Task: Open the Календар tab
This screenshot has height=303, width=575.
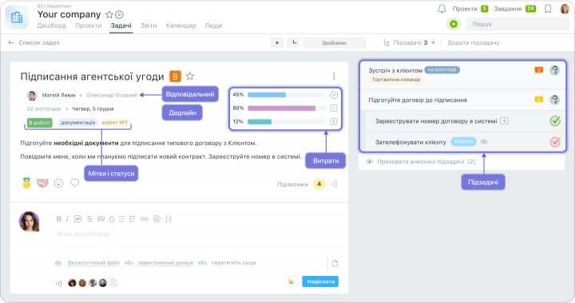Action: pos(180,26)
